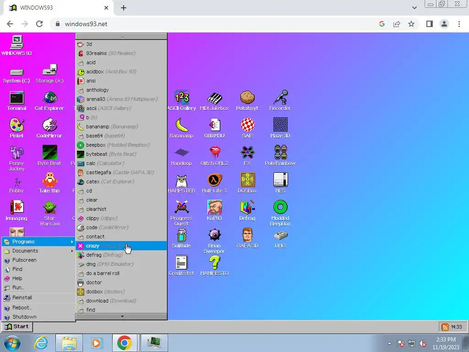469x352 pixels.
Task: Expand the Documents submenu in Start menu
Action: [38, 251]
